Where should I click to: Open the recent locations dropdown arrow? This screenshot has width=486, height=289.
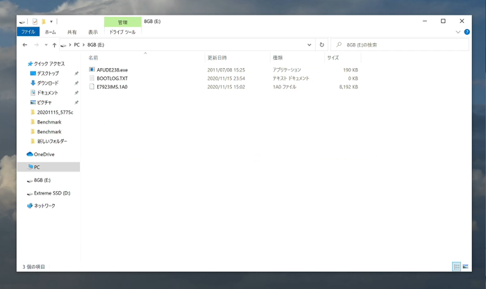(47, 45)
